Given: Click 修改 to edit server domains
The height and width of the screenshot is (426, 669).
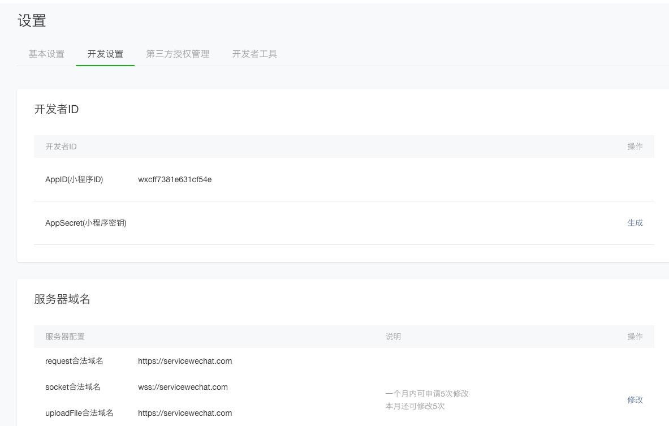Looking at the screenshot, I should (635, 400).
